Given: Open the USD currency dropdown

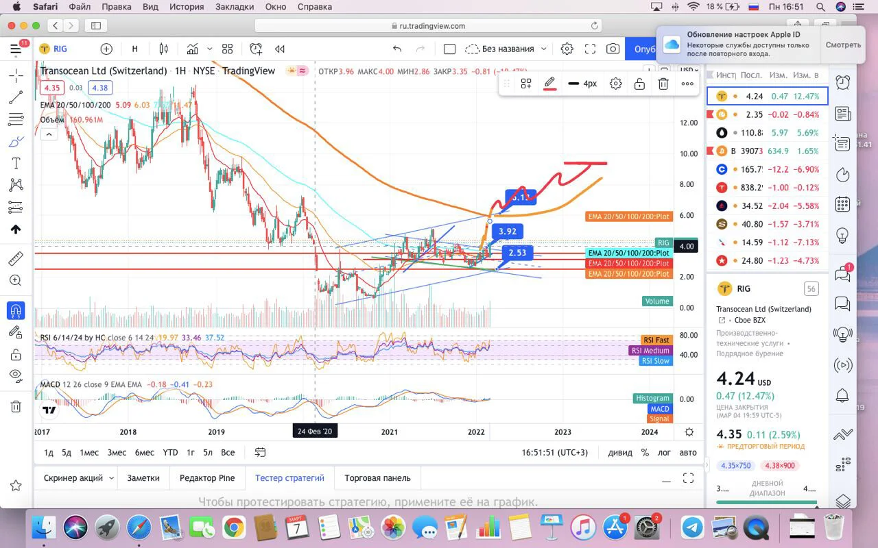Looking at the screenshot, I should pyautogui.click(x=688, y=70).
